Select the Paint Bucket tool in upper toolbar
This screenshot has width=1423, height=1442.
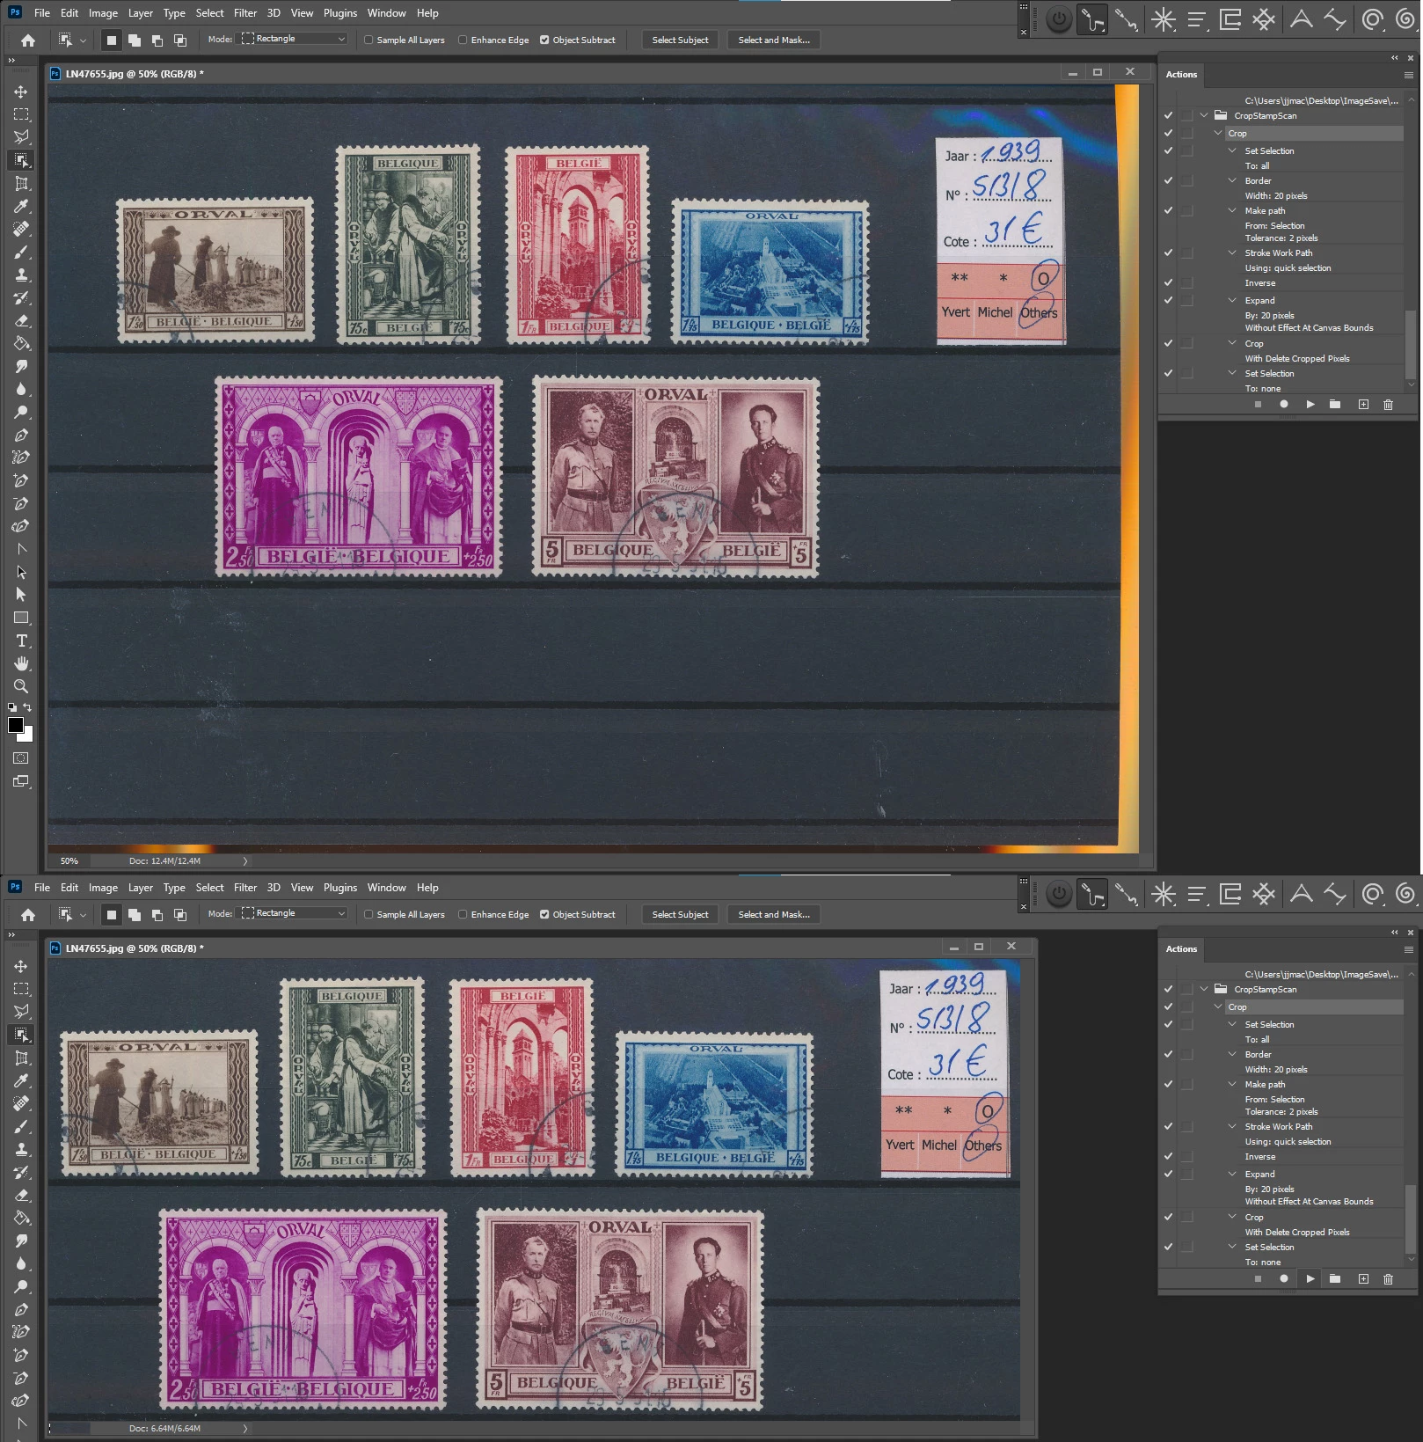tap(21, 343)
